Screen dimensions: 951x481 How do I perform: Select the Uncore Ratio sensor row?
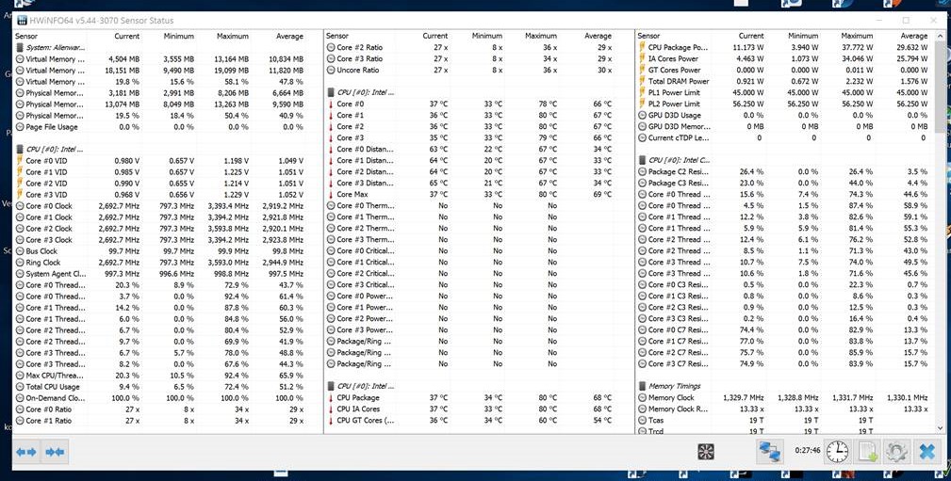pos(358,70)
